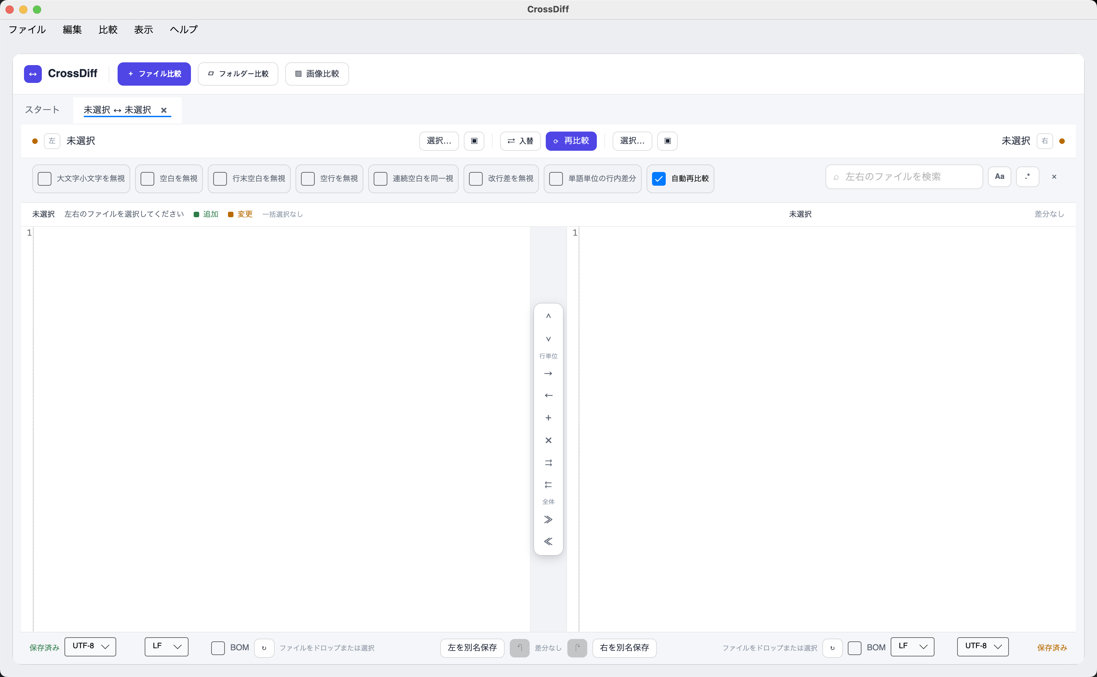
Task: Click the 左 side badge
Action: [x=52, y=141]
